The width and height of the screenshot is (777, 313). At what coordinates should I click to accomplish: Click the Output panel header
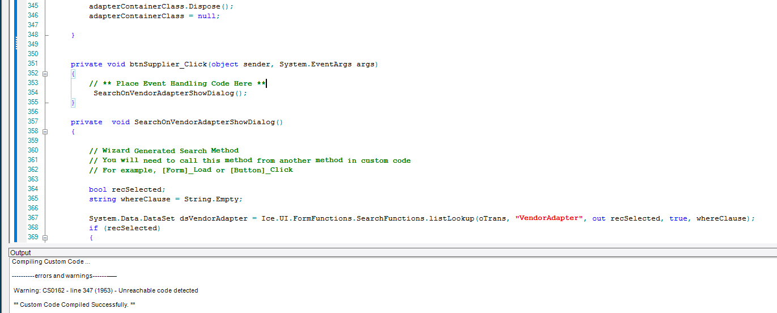392,252
